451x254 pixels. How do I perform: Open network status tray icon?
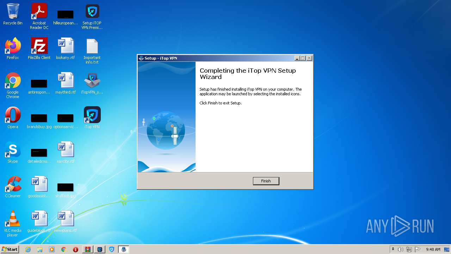[409, 249]
